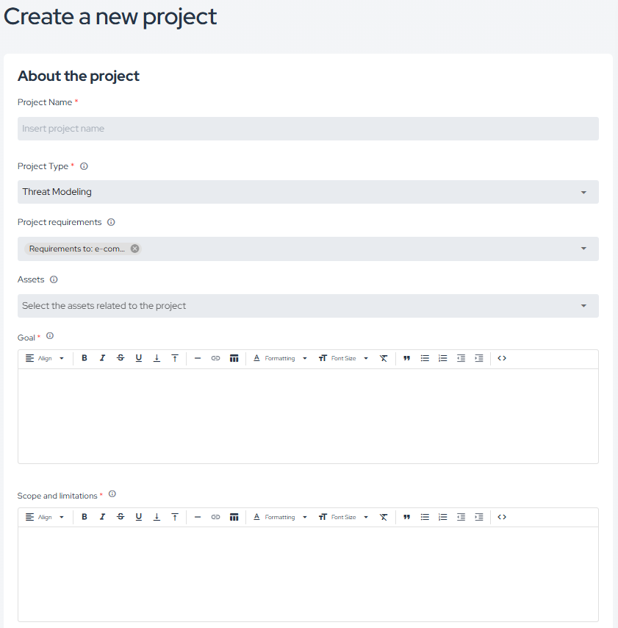Click the Project Name input field

[x=308, y=129]
